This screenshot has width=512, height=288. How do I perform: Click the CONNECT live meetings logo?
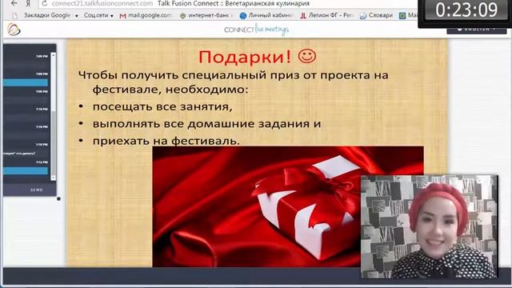coord(256,30)
